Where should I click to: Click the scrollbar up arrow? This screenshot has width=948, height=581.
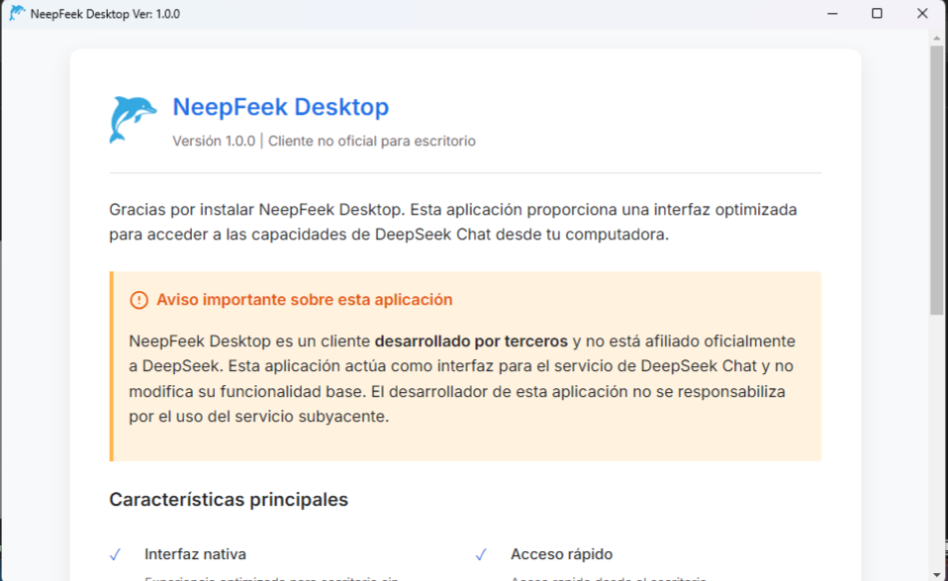point(936,38)
